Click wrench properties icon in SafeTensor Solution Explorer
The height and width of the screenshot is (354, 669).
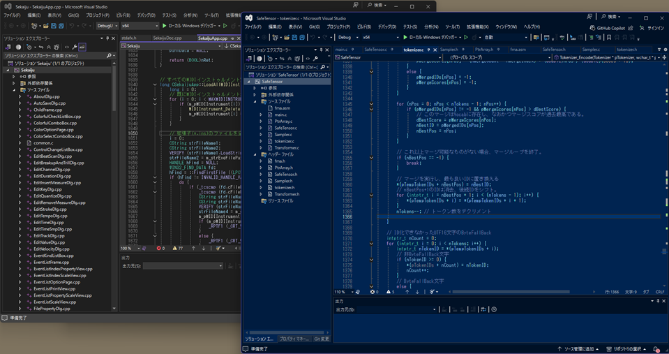click(315, 59)
